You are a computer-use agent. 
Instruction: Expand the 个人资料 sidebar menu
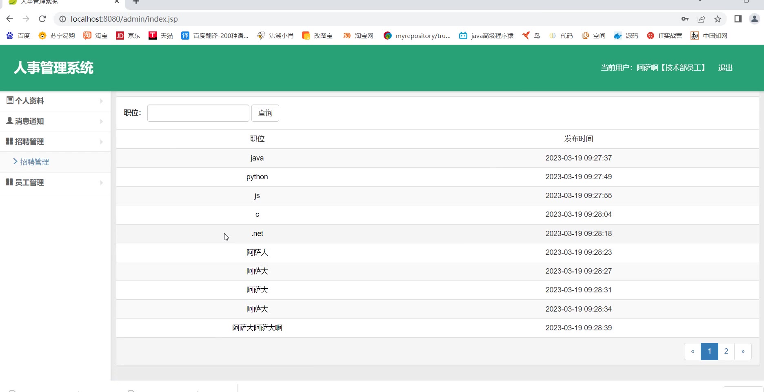[55, 101]
